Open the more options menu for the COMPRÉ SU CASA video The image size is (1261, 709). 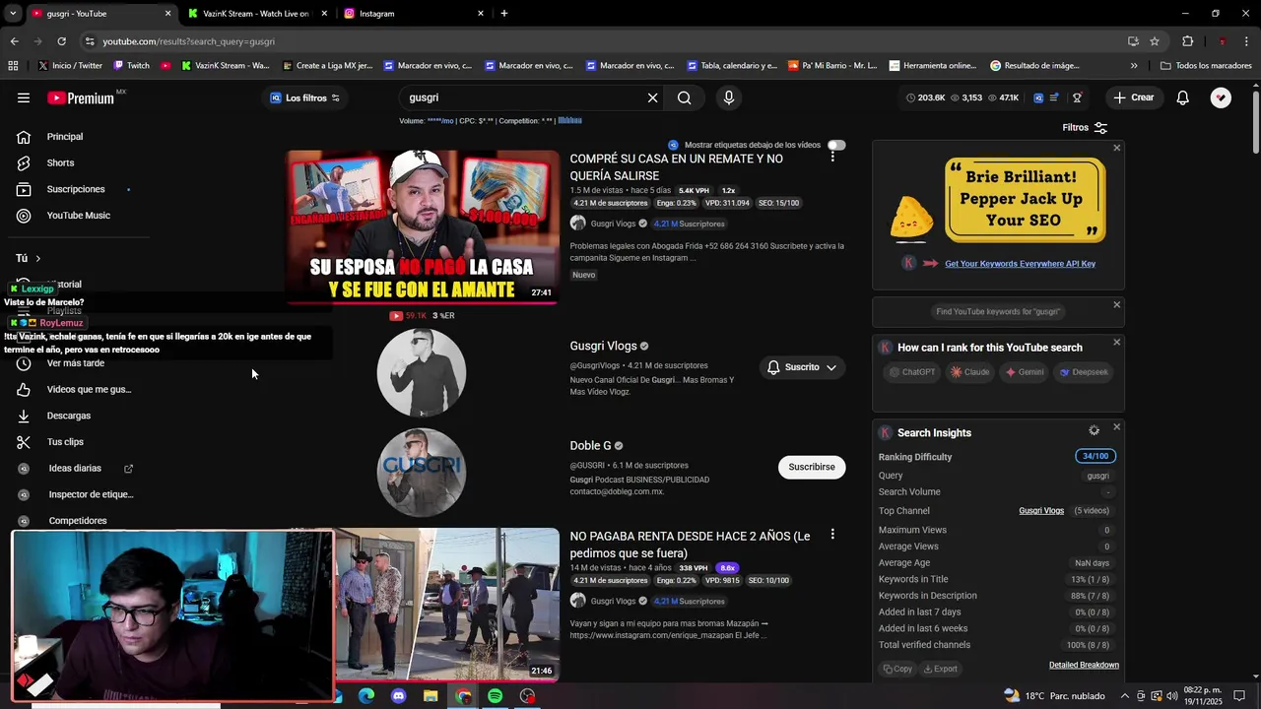(832, 157)
